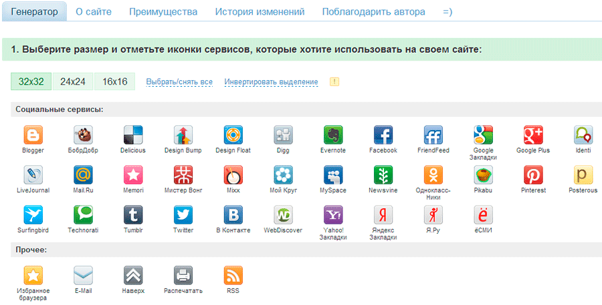
Task: Choose the Design Float icon
Action: (x=233, y=135)
